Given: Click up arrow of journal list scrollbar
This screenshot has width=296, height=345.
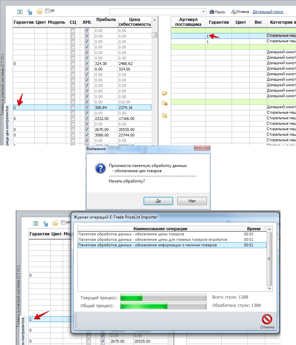Looking at the screenshot, I should pos(269,229).
